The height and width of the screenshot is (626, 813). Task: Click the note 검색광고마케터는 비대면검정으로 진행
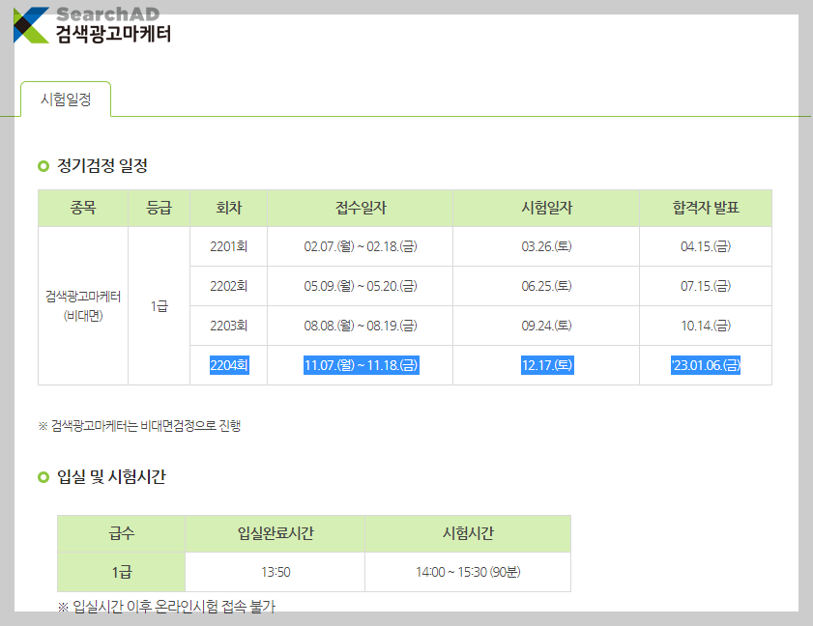139,426
